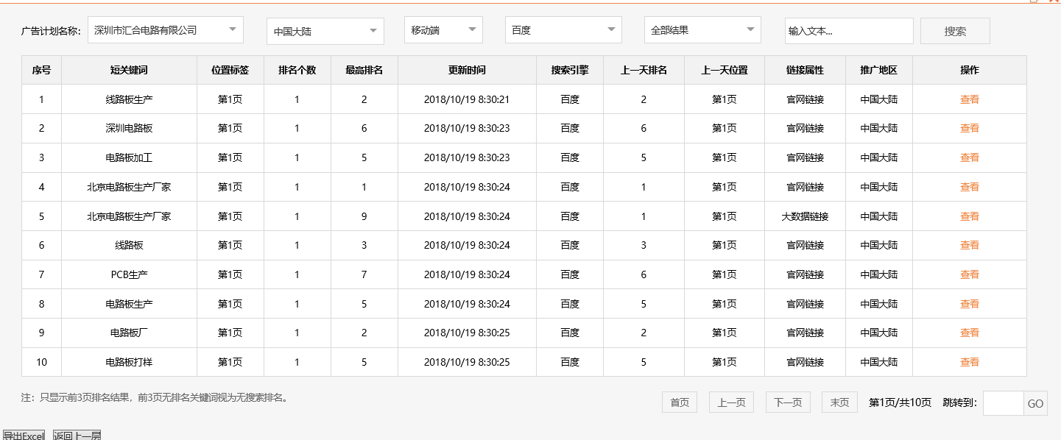This screenshot has width=1061, height=440.
Task: Click the 上一页 previous page button
Action: (x=730, y=402)
